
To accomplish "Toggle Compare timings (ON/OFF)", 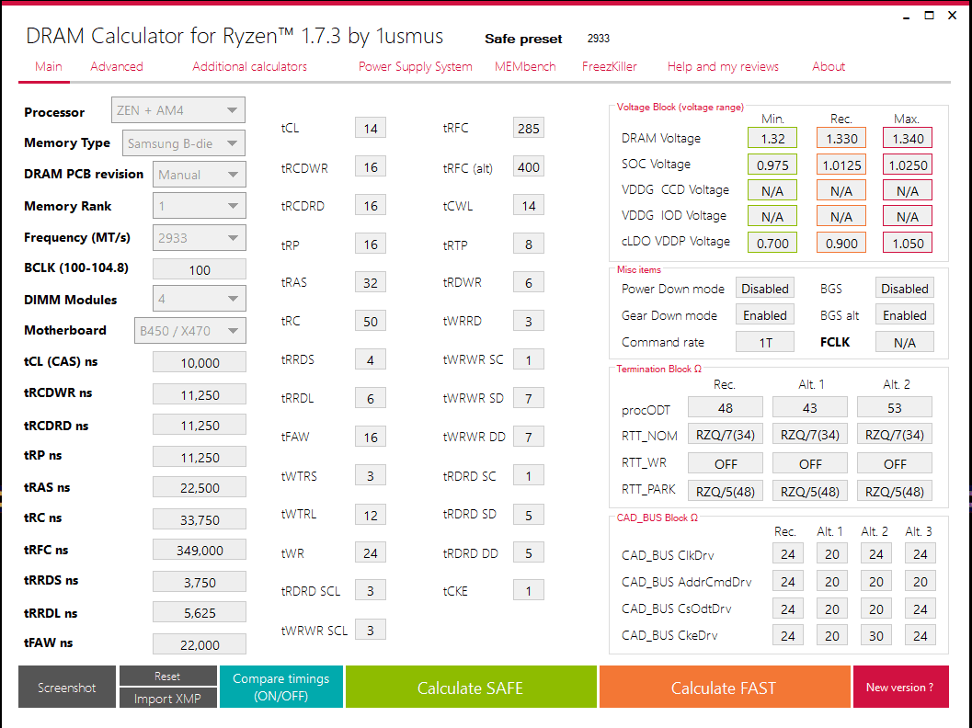I will pyautogui.click(x=280, y=688).
